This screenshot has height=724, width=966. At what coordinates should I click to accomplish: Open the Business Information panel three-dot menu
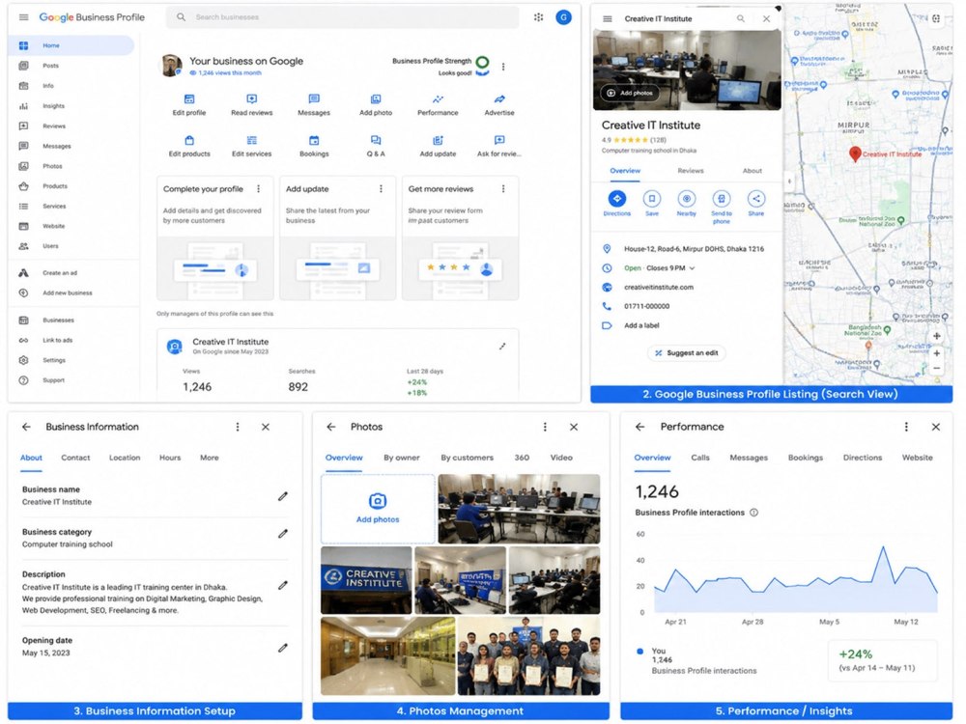point(238,427)
